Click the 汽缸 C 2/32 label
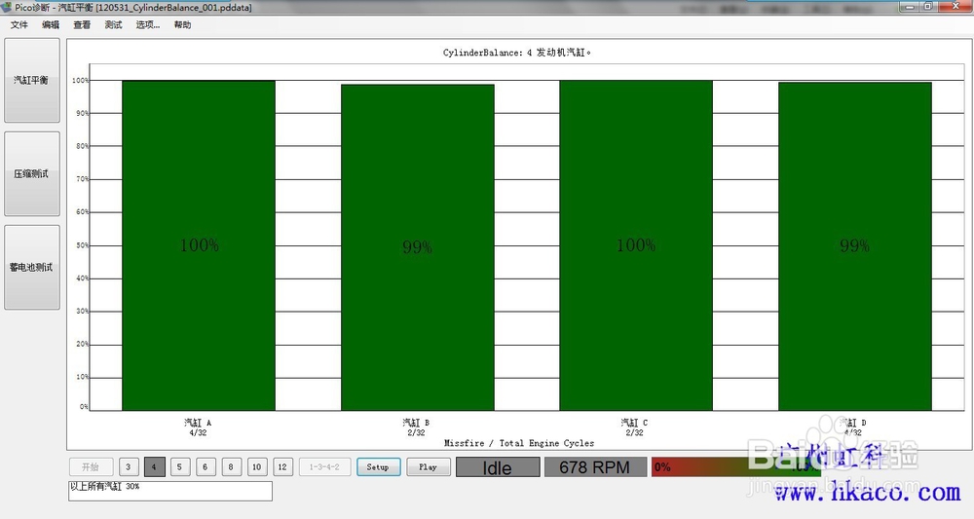The height and width of the screenshot is (519, 974). pos(634,427)
